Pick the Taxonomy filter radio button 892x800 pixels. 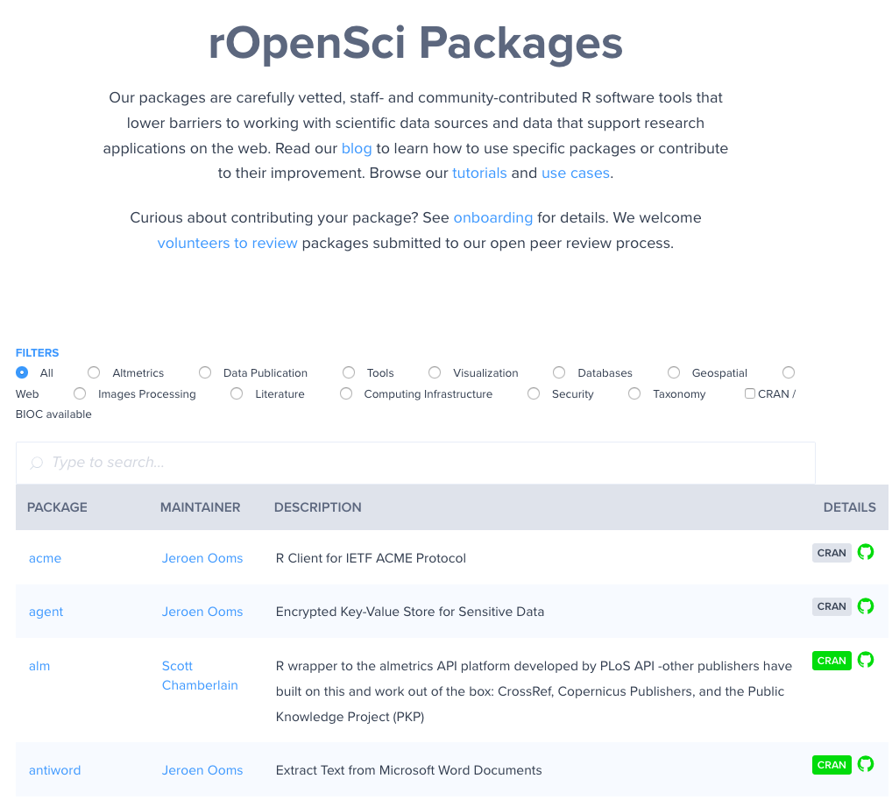click(634, 393)
